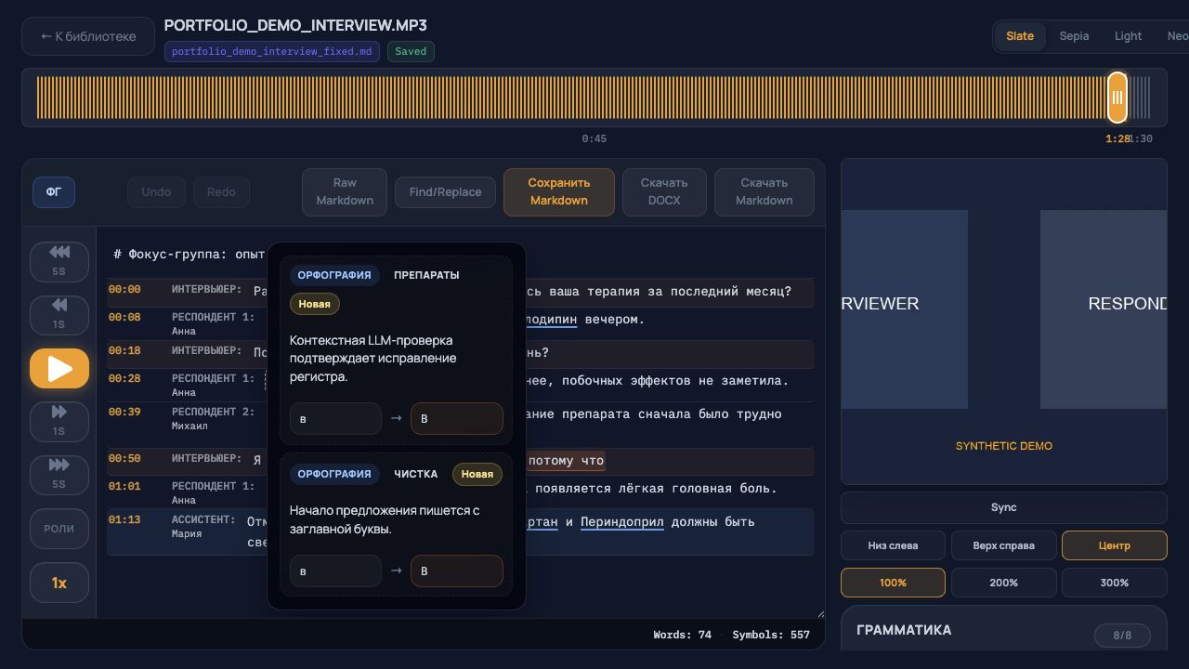This screenshot has height=669, width=1189.
Task: Set video zoom to 200%
Action: tap(1003, 583)
